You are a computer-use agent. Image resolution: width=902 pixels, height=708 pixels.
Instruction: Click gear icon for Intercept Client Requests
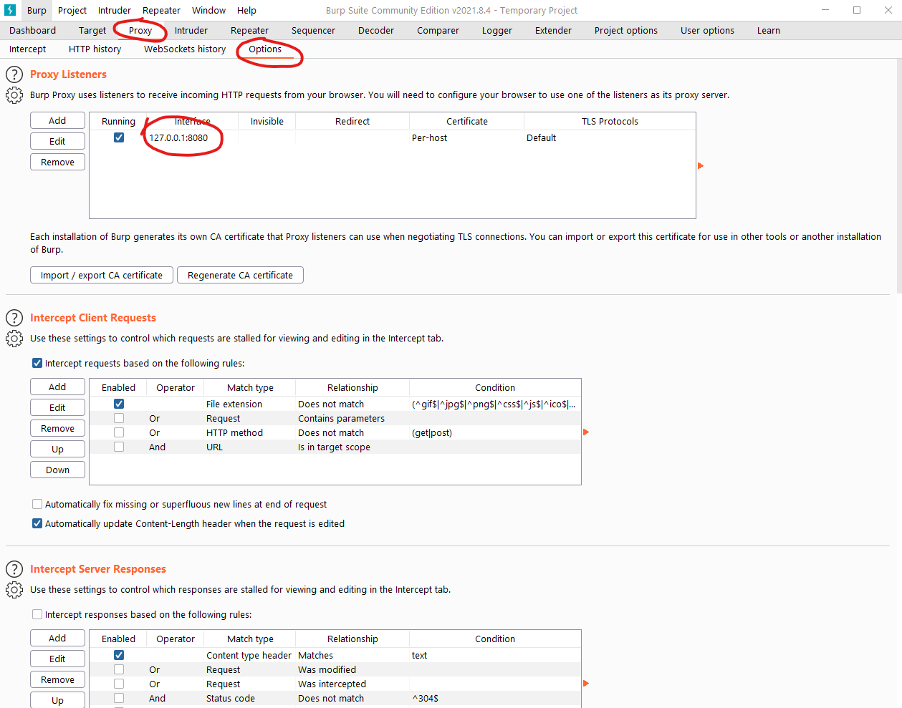(14, 339)
